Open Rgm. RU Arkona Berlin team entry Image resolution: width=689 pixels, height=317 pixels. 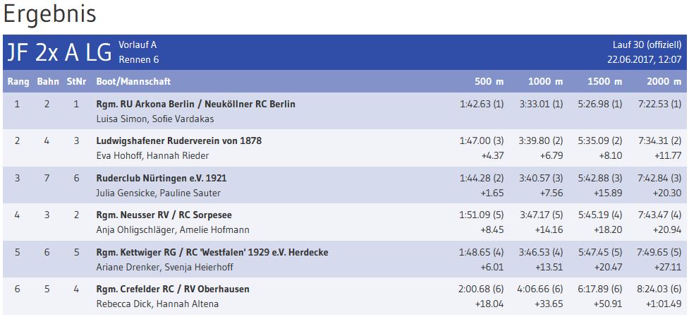(x=195, y=104)
